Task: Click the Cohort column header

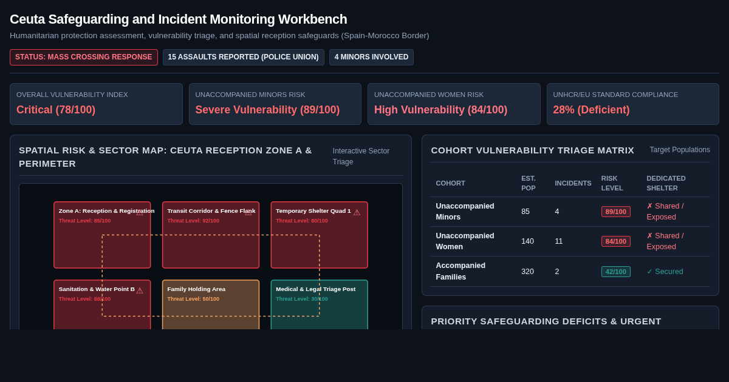Action: [451, 183]
